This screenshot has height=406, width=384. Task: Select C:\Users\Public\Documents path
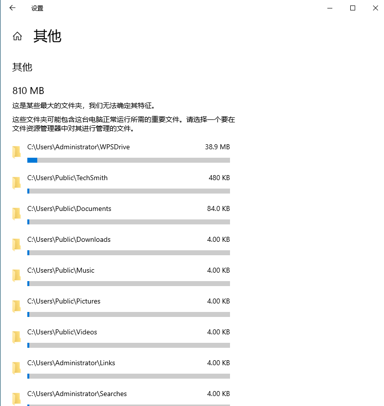(69, 208)
